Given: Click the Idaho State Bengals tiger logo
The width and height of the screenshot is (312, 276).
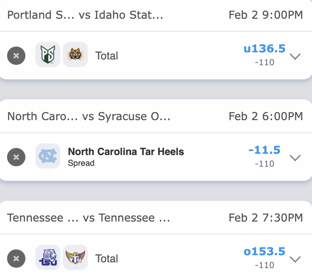Looking at the screenshot, I should pos(75,55).
